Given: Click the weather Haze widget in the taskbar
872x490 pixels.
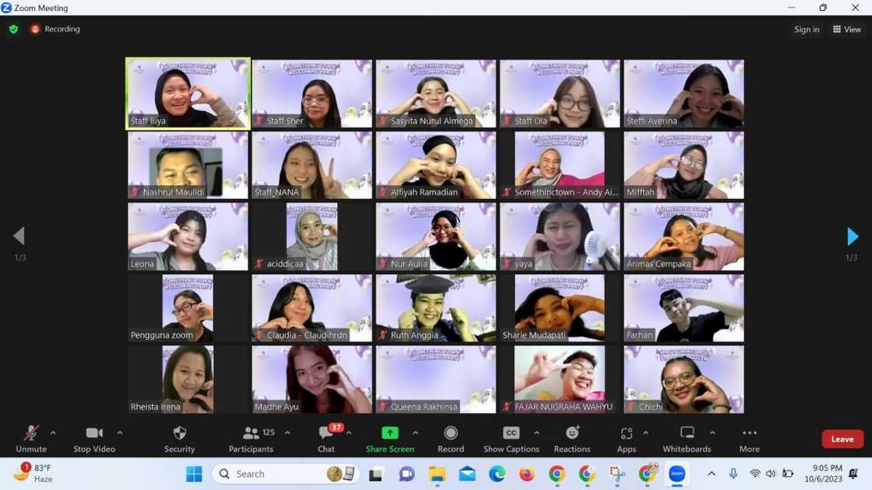Looking at the screenshot, I should 31,473.
